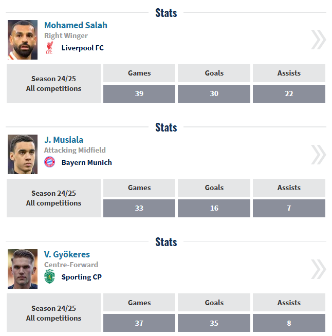Click Salah's 30 goals value

[x=214, y=94]
